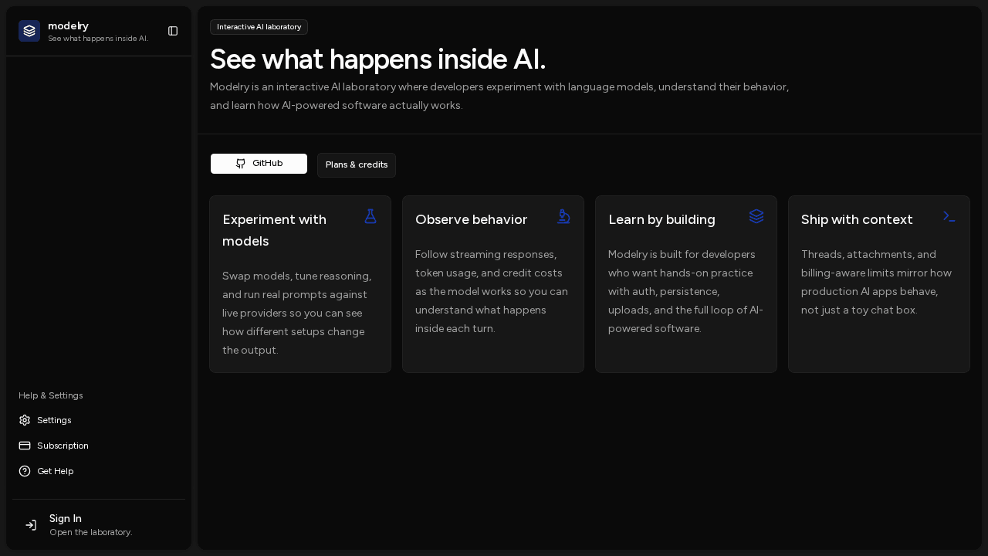Click the 'Swap models, tune reasoning' description
This screenshot has width=988, height=556.
pyautogui.click(x=297, y=313)
